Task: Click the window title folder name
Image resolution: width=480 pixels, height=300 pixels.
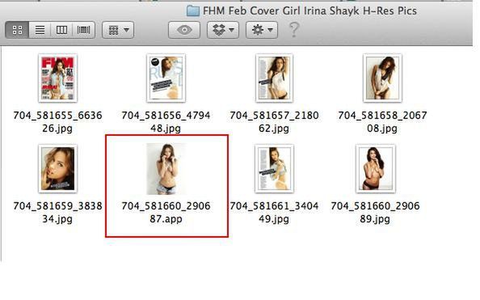Action: (x=309, y=11)
